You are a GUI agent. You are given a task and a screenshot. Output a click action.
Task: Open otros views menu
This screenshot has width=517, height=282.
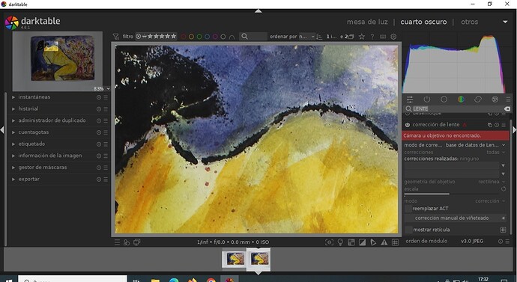point(469,22)
